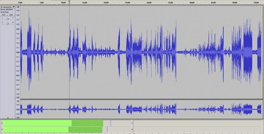This screenshot has height=134, width=264.
Task: Click timeline ruler at 5:00
Action: [42, 3]
